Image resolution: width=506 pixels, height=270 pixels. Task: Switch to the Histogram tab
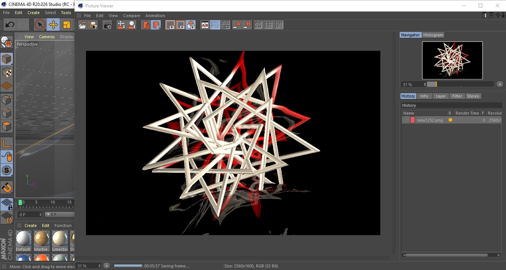433,35
